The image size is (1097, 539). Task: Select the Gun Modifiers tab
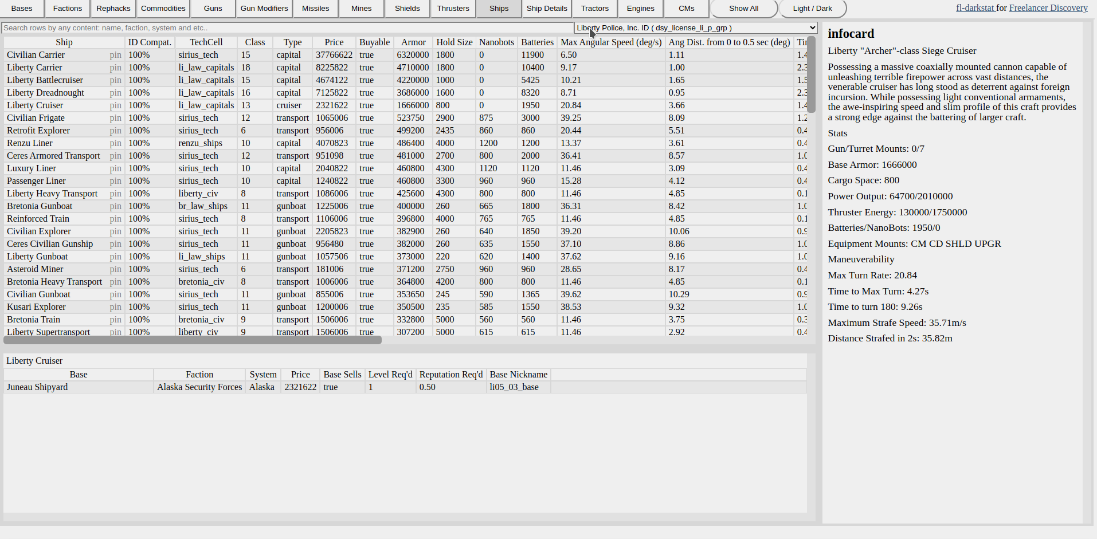(264, 9)
